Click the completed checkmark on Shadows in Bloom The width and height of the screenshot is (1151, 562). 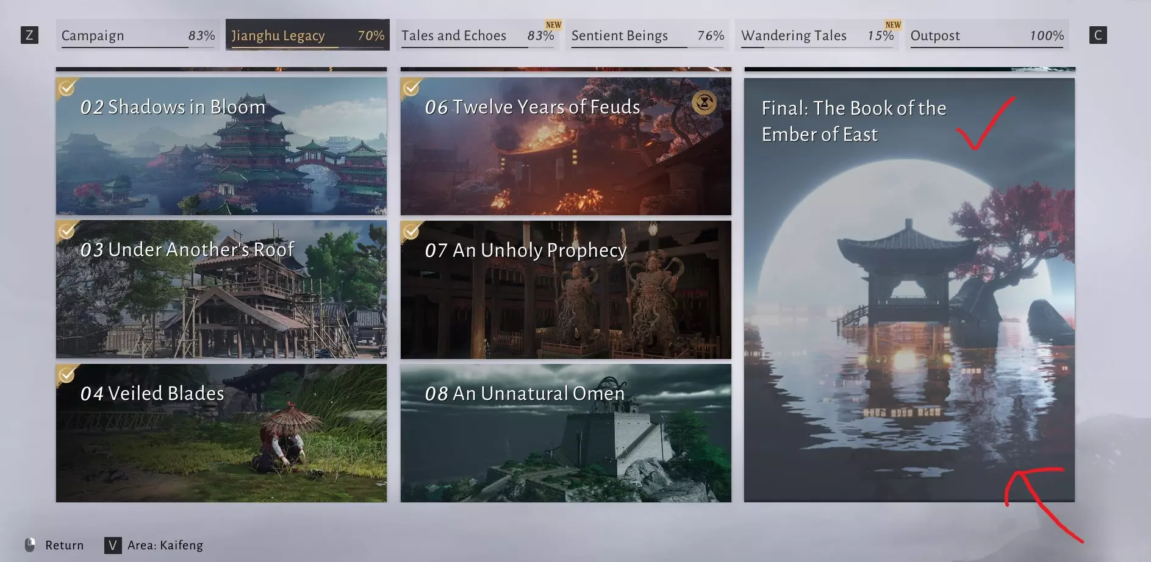tap(67, 88)
